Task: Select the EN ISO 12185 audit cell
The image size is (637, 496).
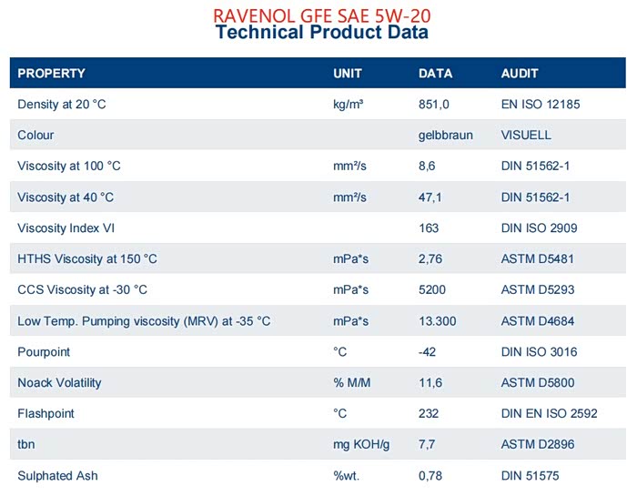Action: [x=541, y=105]
